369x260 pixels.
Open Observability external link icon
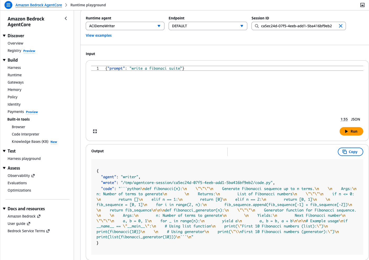33,176
